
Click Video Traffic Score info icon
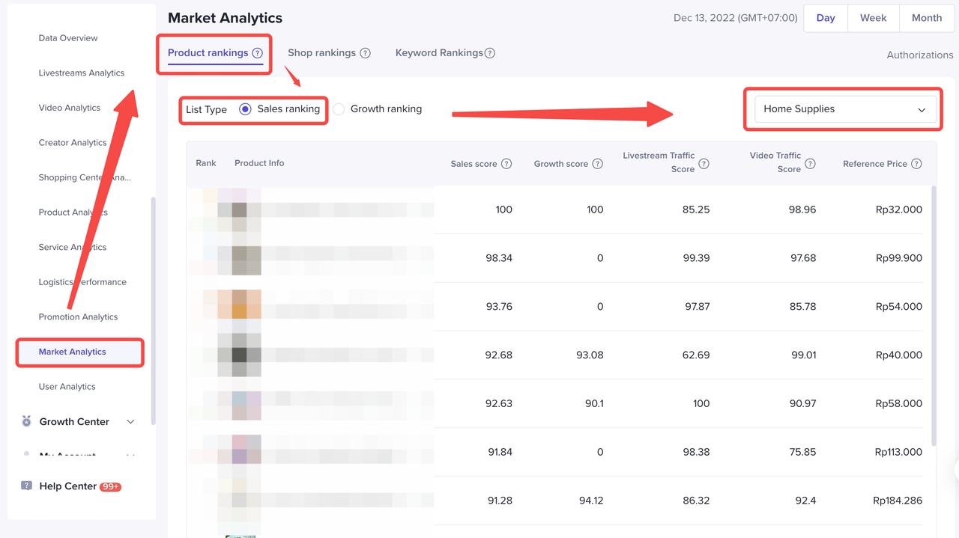pyautogui.click(x=810, y=164)
